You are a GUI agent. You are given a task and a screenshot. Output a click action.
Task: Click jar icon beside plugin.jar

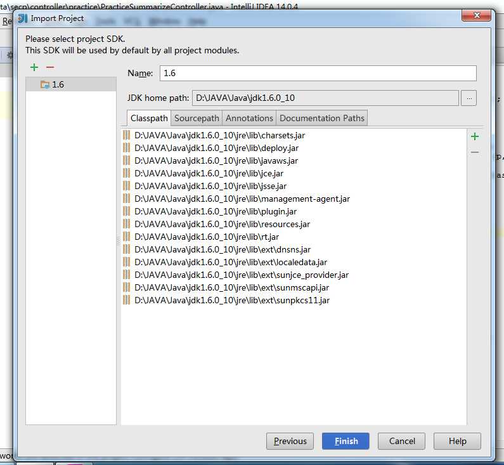click(x=127, y=211)
